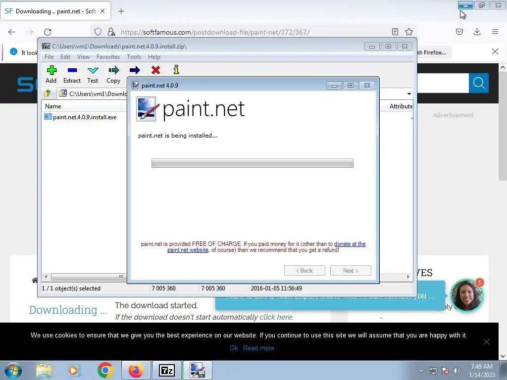Click the Next button in paint.net installer

click(351, 271)
